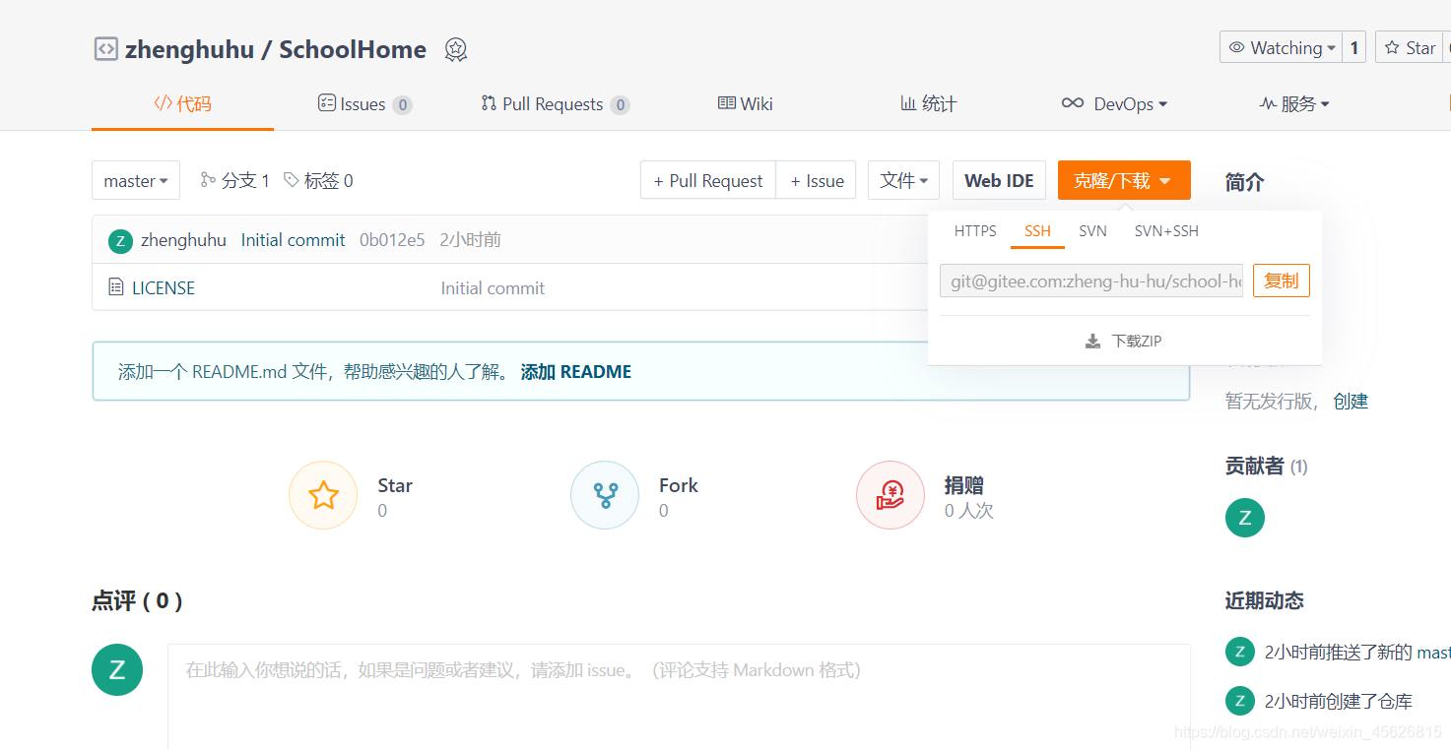Click the 创建 release link
This screenshot has height=750, width=1451.
[x=1351, y=402]
